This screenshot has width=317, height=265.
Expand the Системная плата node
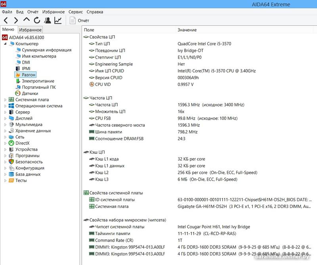(x=5, y=100)
